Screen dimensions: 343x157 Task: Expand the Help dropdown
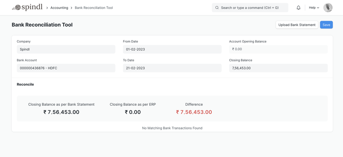tap(314, 8)
